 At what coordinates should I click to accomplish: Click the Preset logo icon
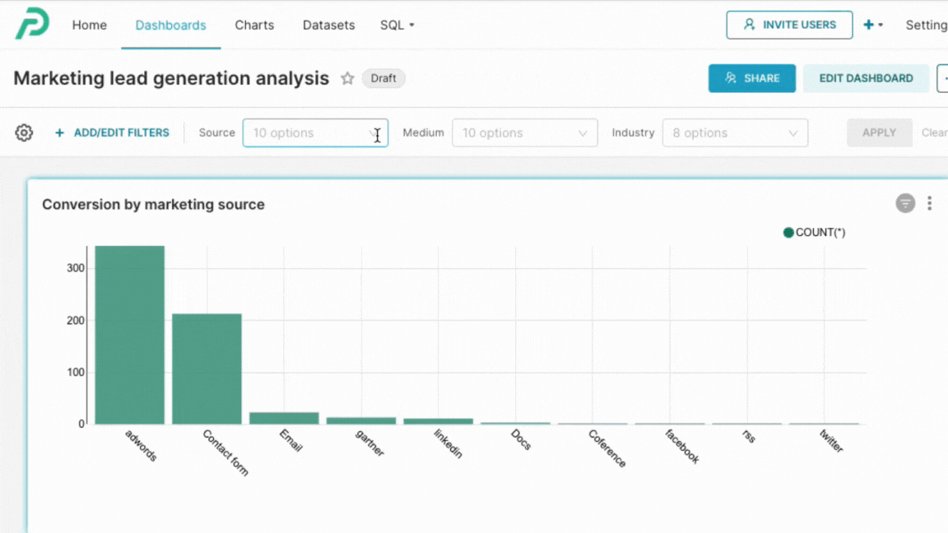(x=32, y=24)
